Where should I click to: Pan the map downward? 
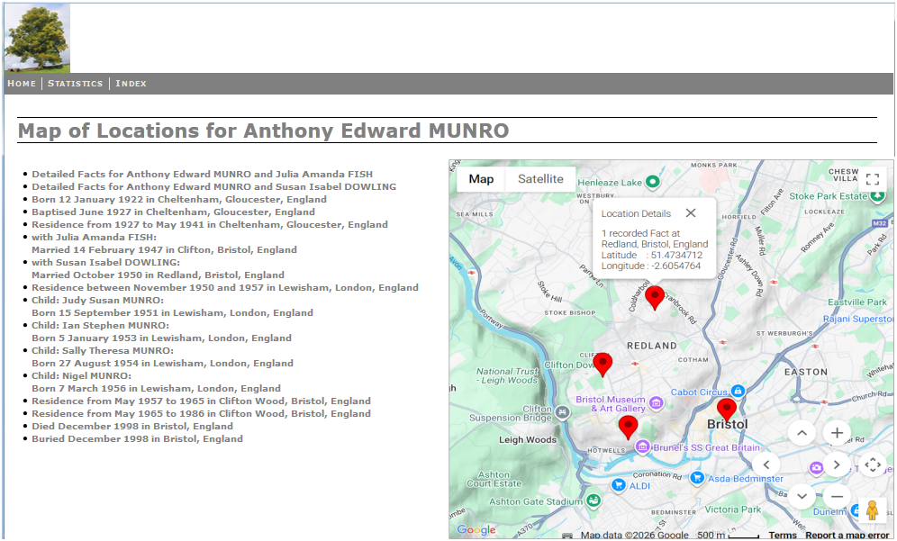point(801,496)
